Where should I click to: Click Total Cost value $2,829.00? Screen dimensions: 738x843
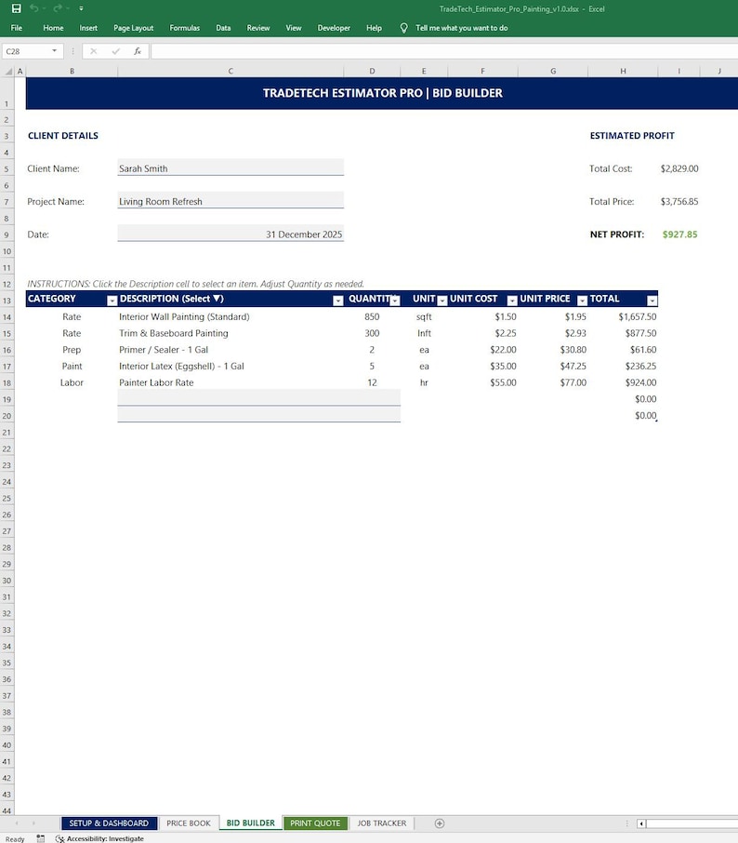click(x=679, y=168)
